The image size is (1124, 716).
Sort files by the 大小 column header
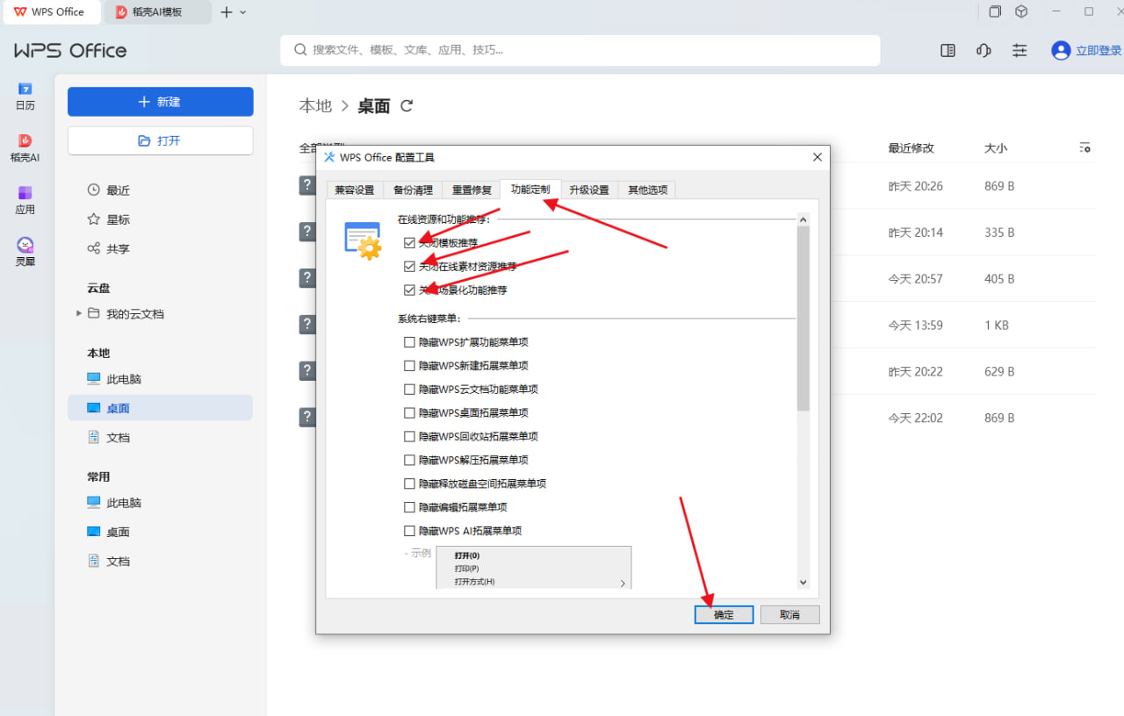[996, 148]
